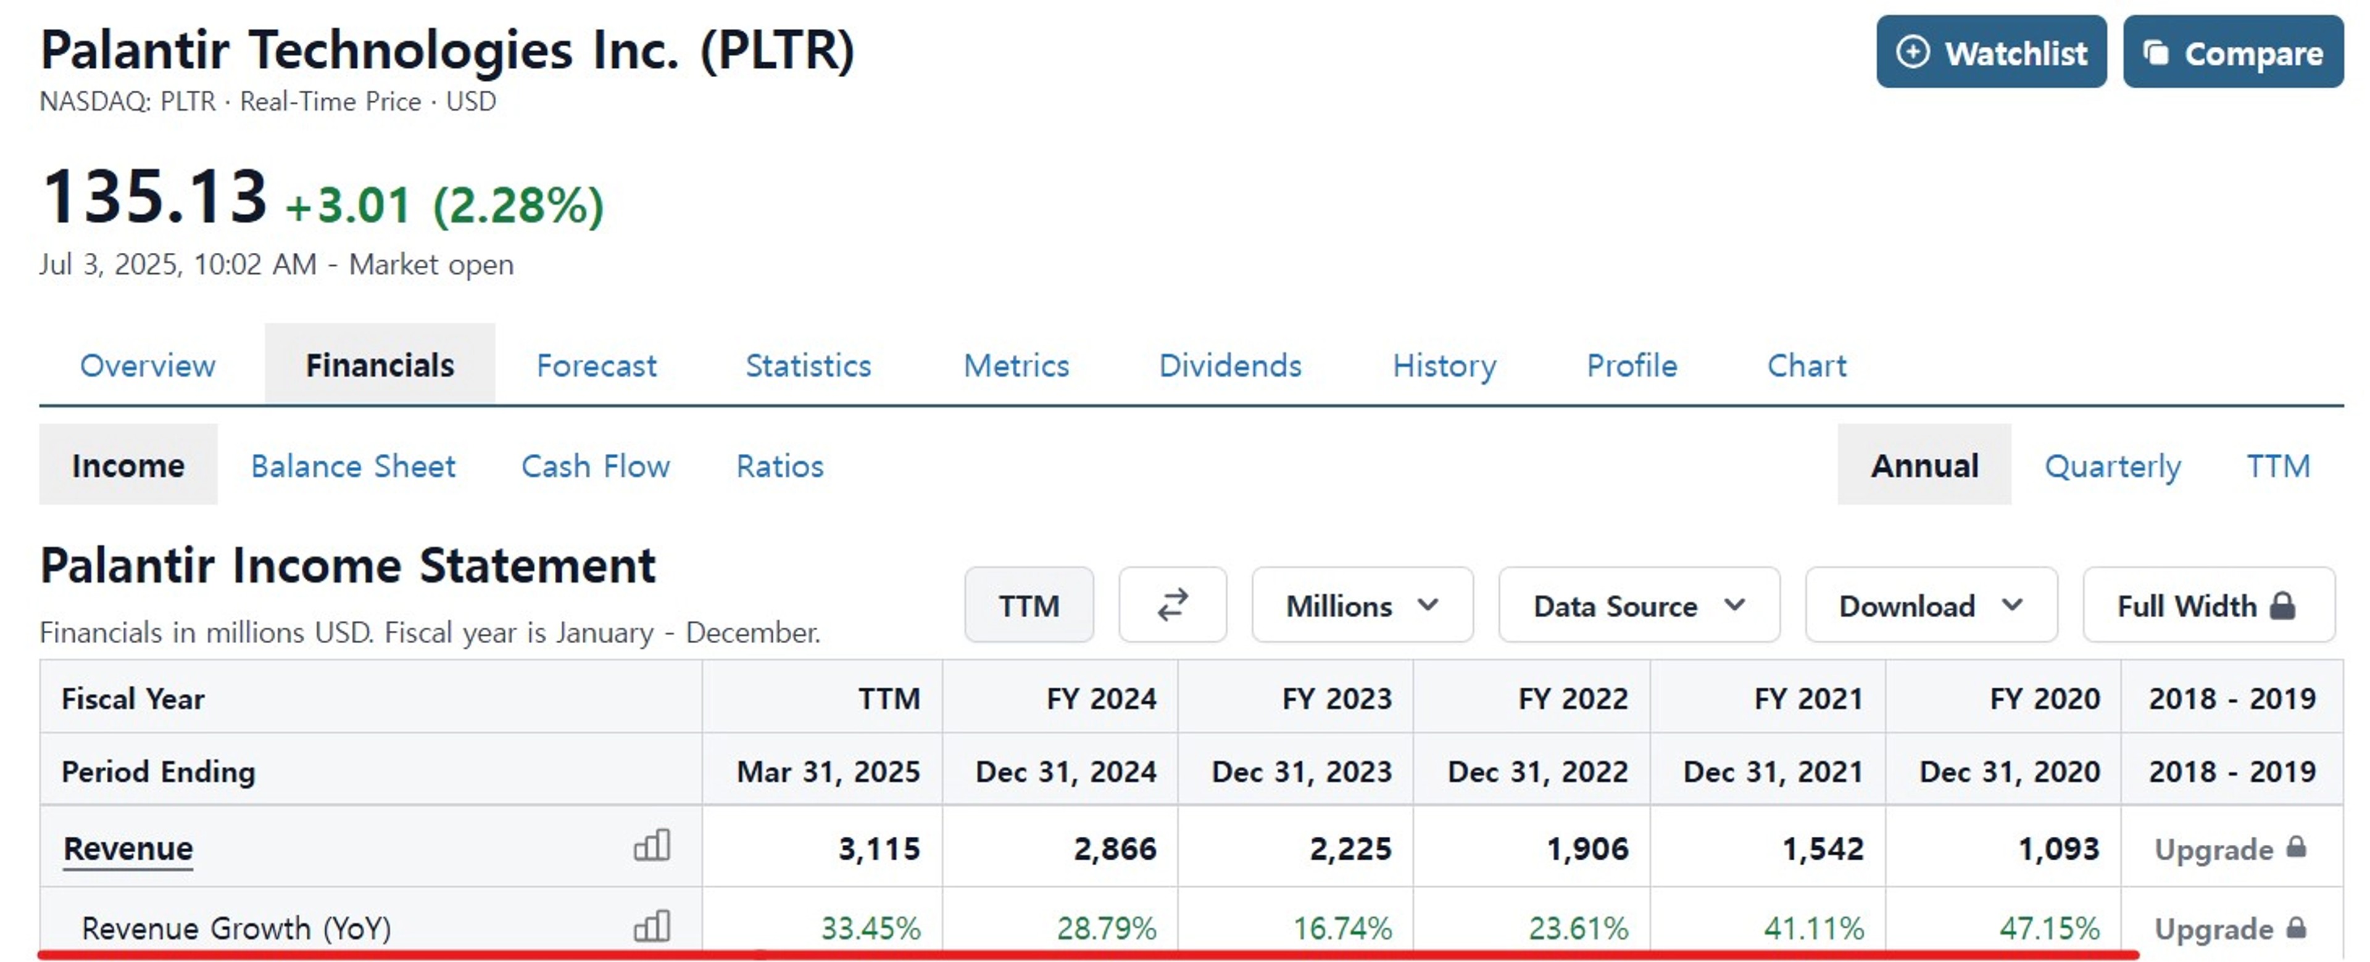View the Cash Flow sub-tab

coord(595,466)
